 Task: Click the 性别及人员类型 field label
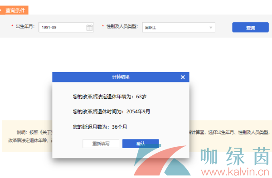pyautogui.click(x=122, y=27)
